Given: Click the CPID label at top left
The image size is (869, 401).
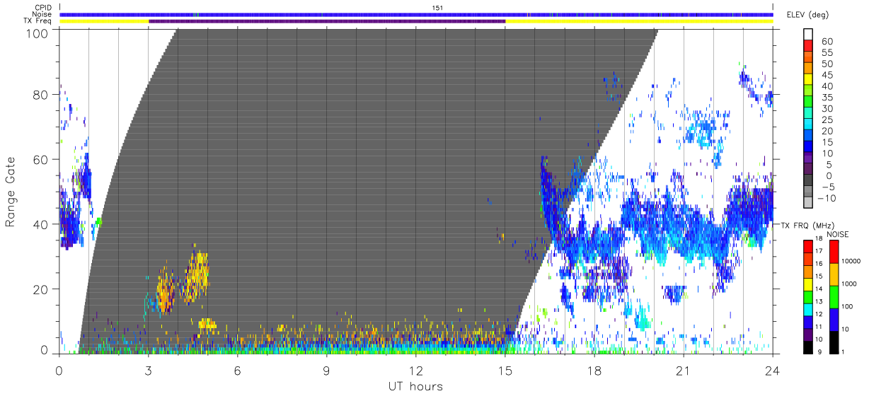Looking at the screenshot, I should pos(44,8).
